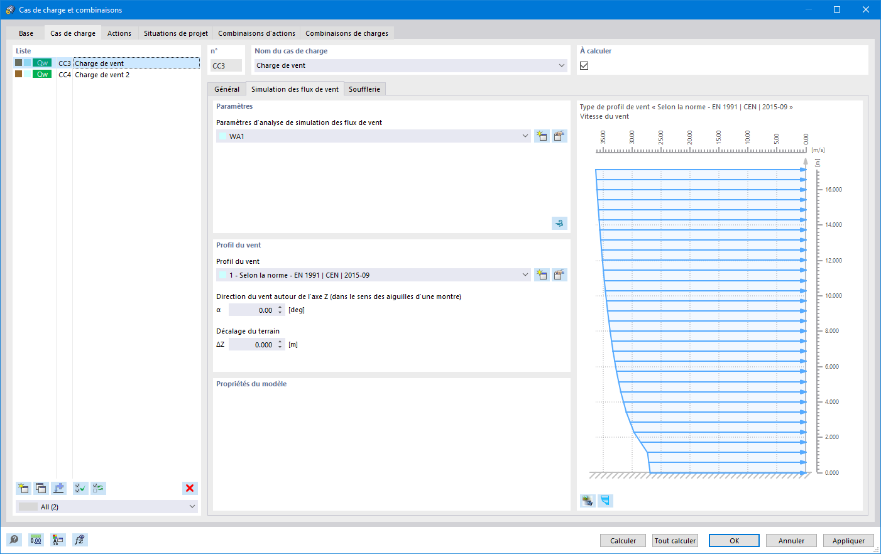Screen dimensions: 881x554
Task: Create a new load case icon
Action: point(23,488)
